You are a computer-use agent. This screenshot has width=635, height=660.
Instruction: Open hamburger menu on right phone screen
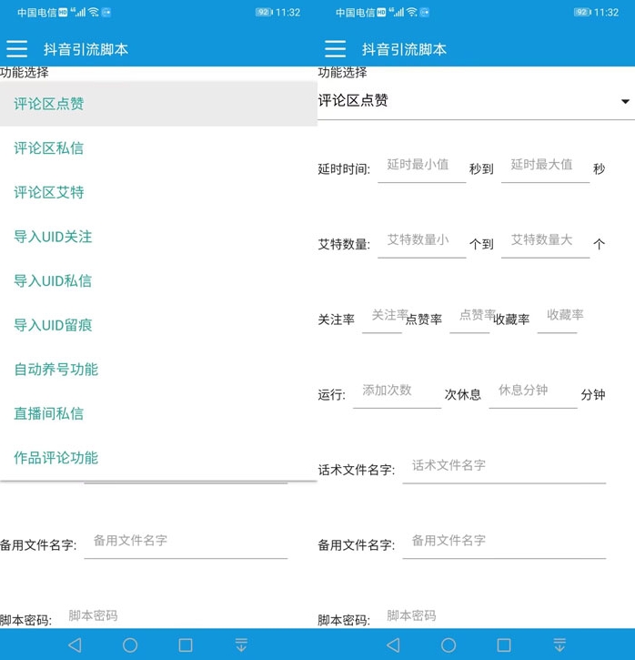point(335,49)
